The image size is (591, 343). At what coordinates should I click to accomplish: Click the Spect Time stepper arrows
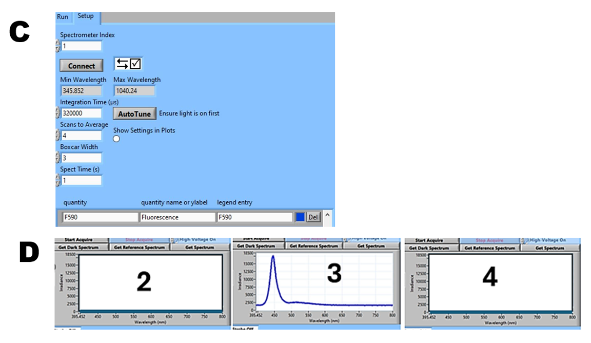(57, 181)
